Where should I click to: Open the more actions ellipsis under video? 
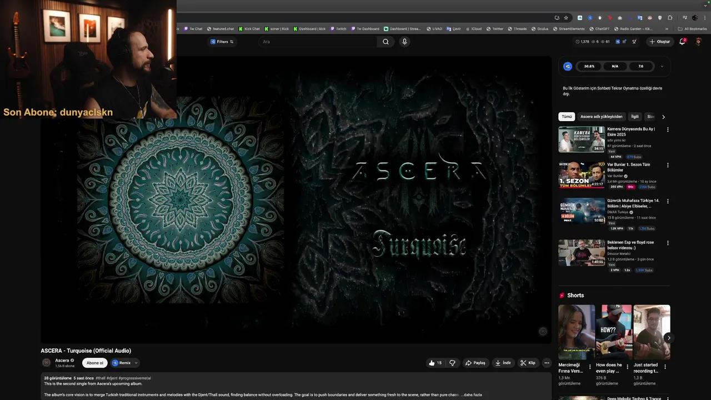[x=547, y=363]
